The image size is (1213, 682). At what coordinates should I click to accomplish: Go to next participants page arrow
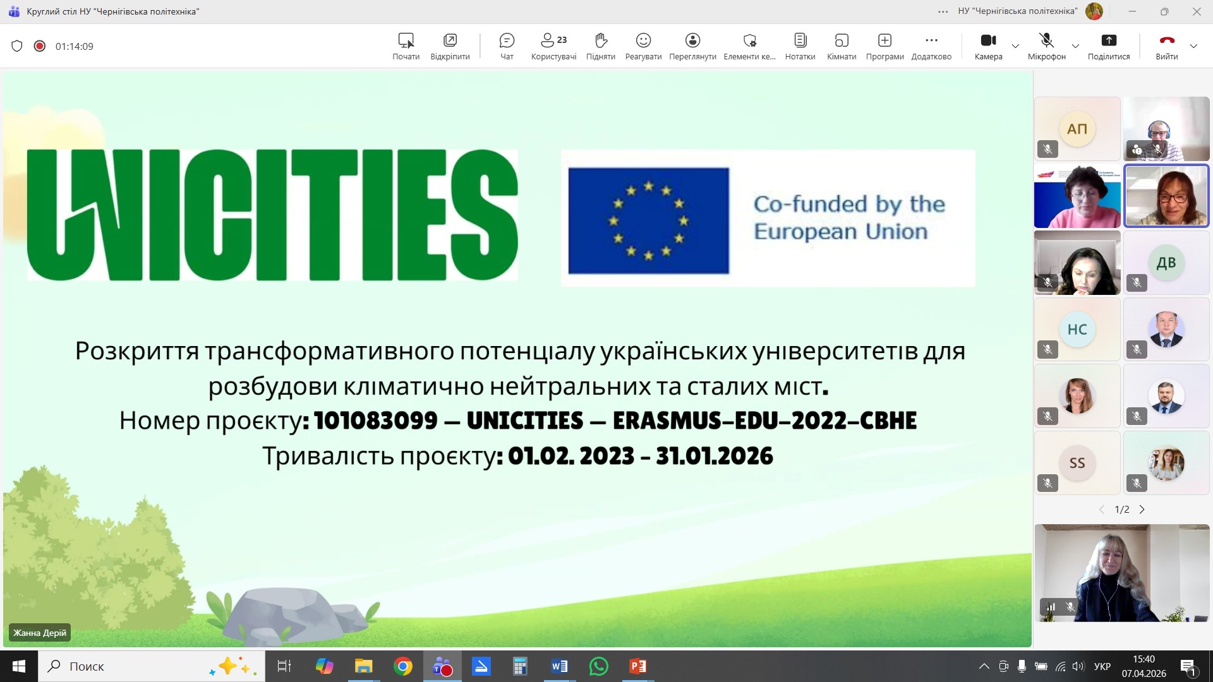click(x=1142, y=510)
